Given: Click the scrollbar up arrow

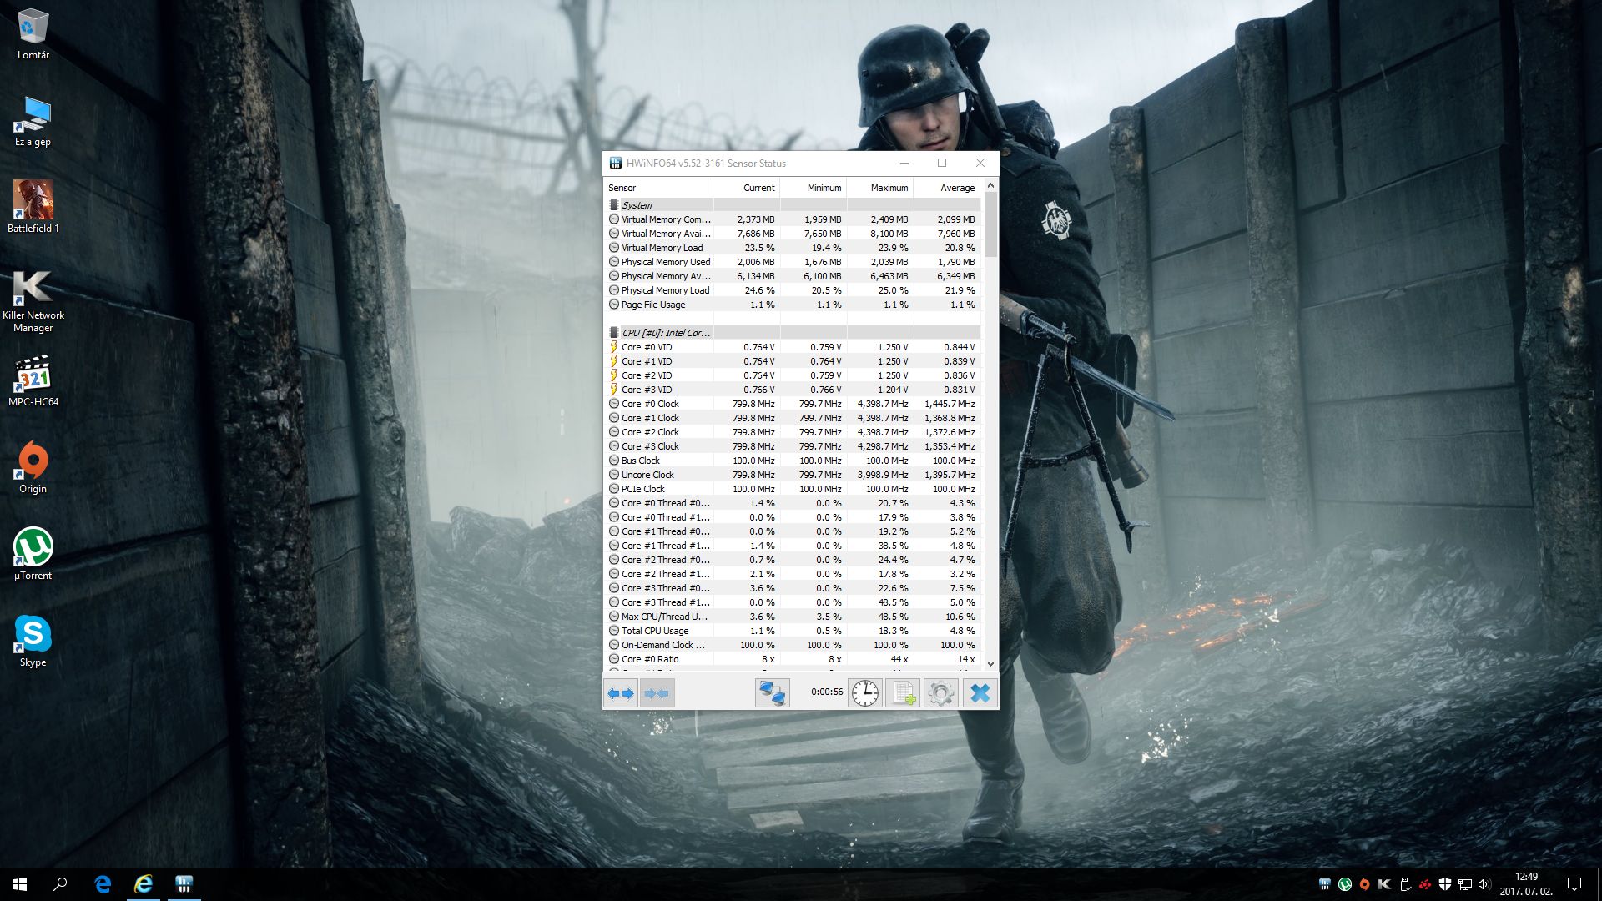Looking at the screenshot, I should click(990, 186).
